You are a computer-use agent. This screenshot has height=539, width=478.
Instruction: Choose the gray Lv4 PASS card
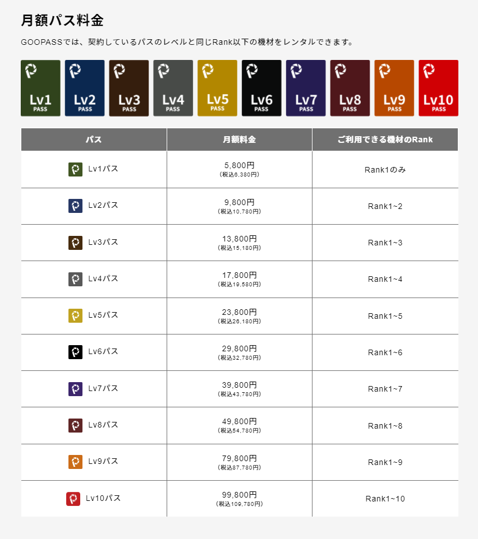[173, 88]
